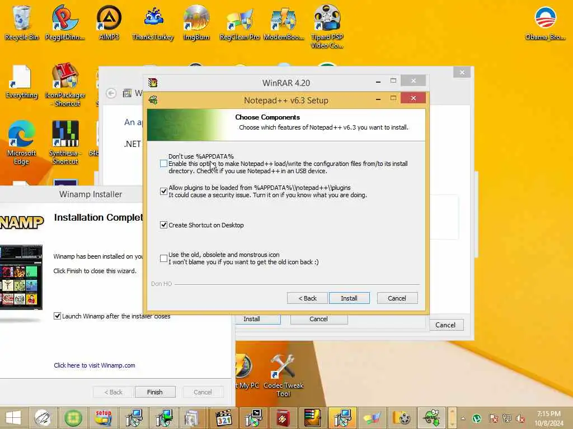The height and width of the screenshot is (429, 573).
Task: Click Finish in Winamp Installer
Action: pos(155,392)
